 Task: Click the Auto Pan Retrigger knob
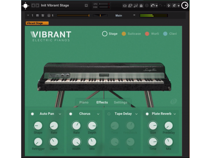click(x=38, y=142)
